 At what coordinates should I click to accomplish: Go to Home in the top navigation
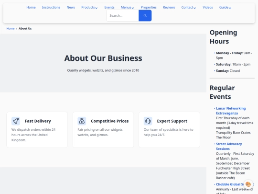pyautogui.click(x=31, y=7)
